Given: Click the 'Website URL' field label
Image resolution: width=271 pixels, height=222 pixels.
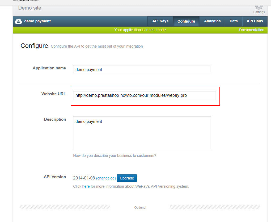Looking at the screenshot, I should (54, 94).
